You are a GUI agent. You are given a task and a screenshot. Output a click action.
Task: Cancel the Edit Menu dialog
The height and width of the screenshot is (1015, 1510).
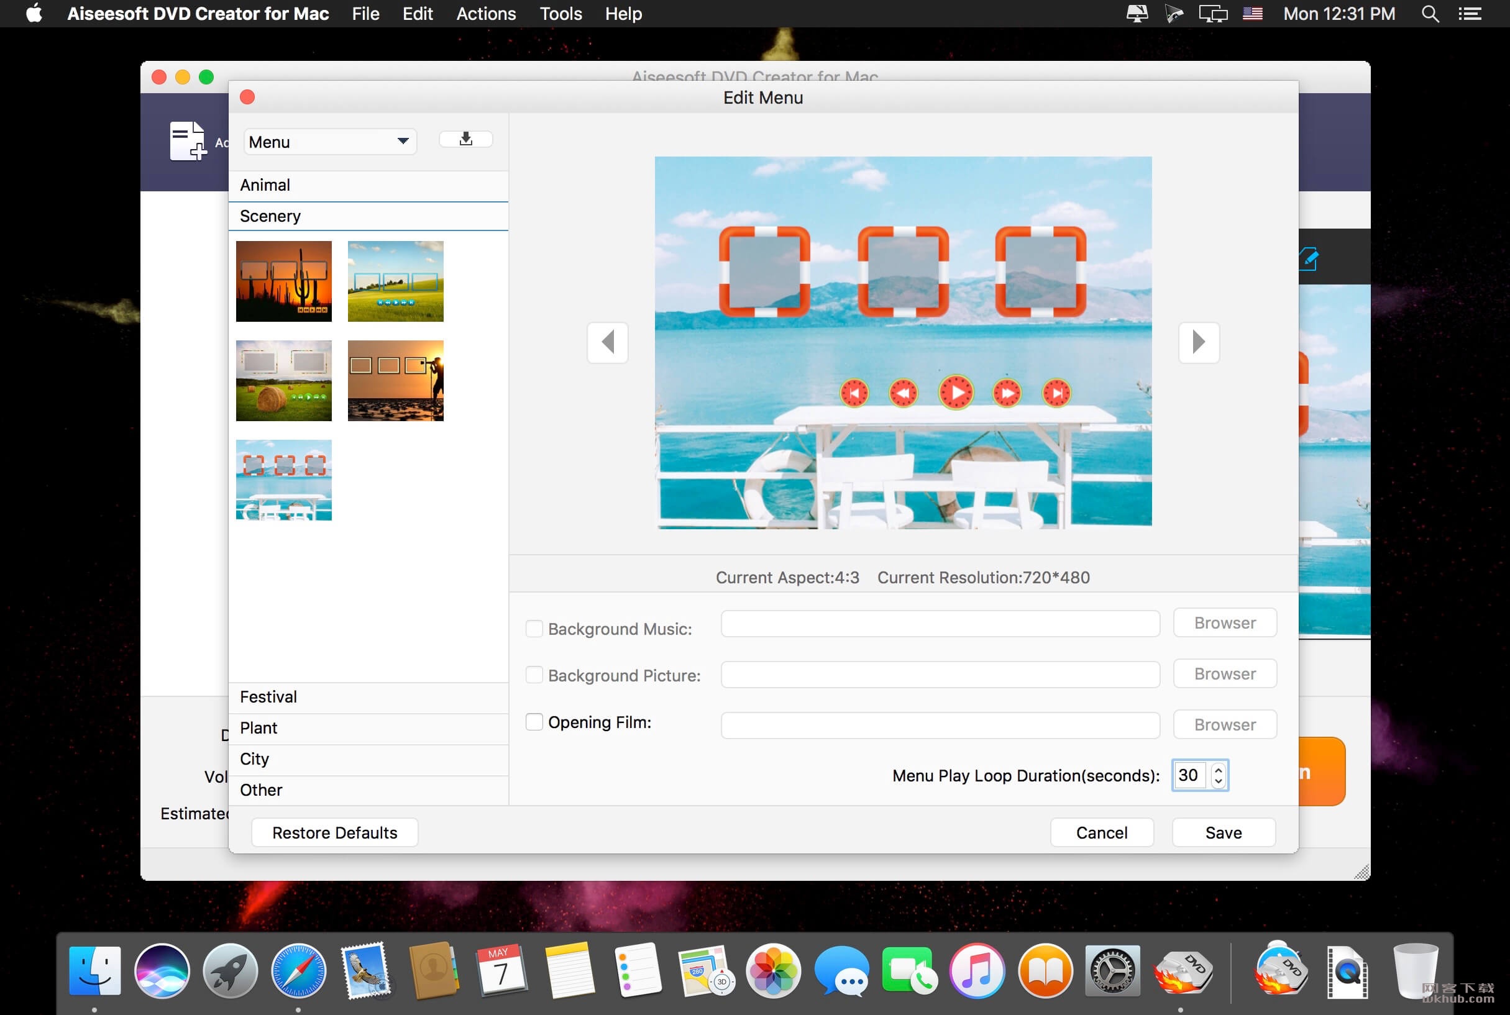pos(1101,832)
